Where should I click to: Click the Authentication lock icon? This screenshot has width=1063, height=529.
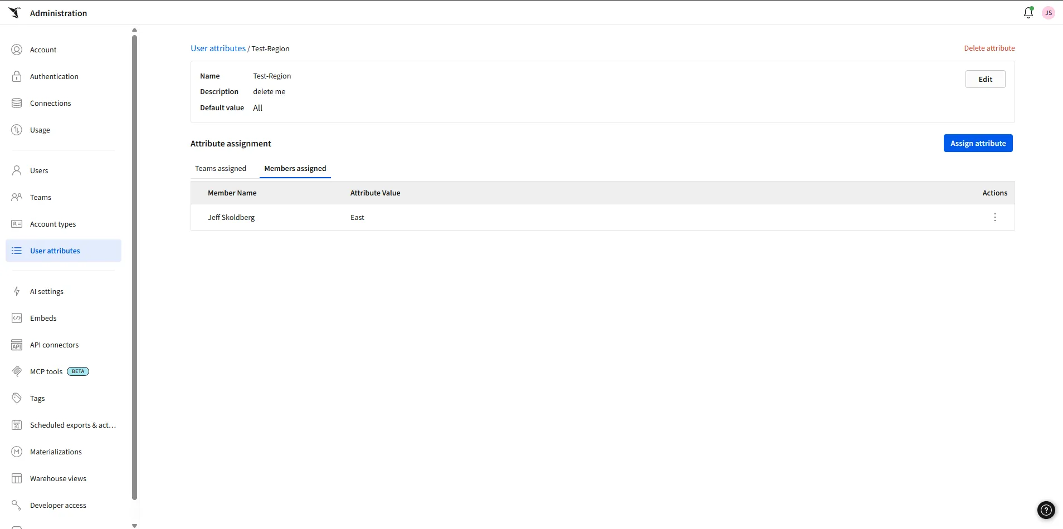coord(17,76)
